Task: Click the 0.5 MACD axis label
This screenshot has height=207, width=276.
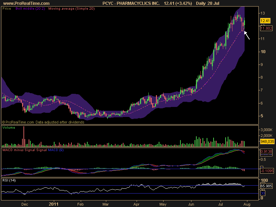Action: tap(263, 159)
